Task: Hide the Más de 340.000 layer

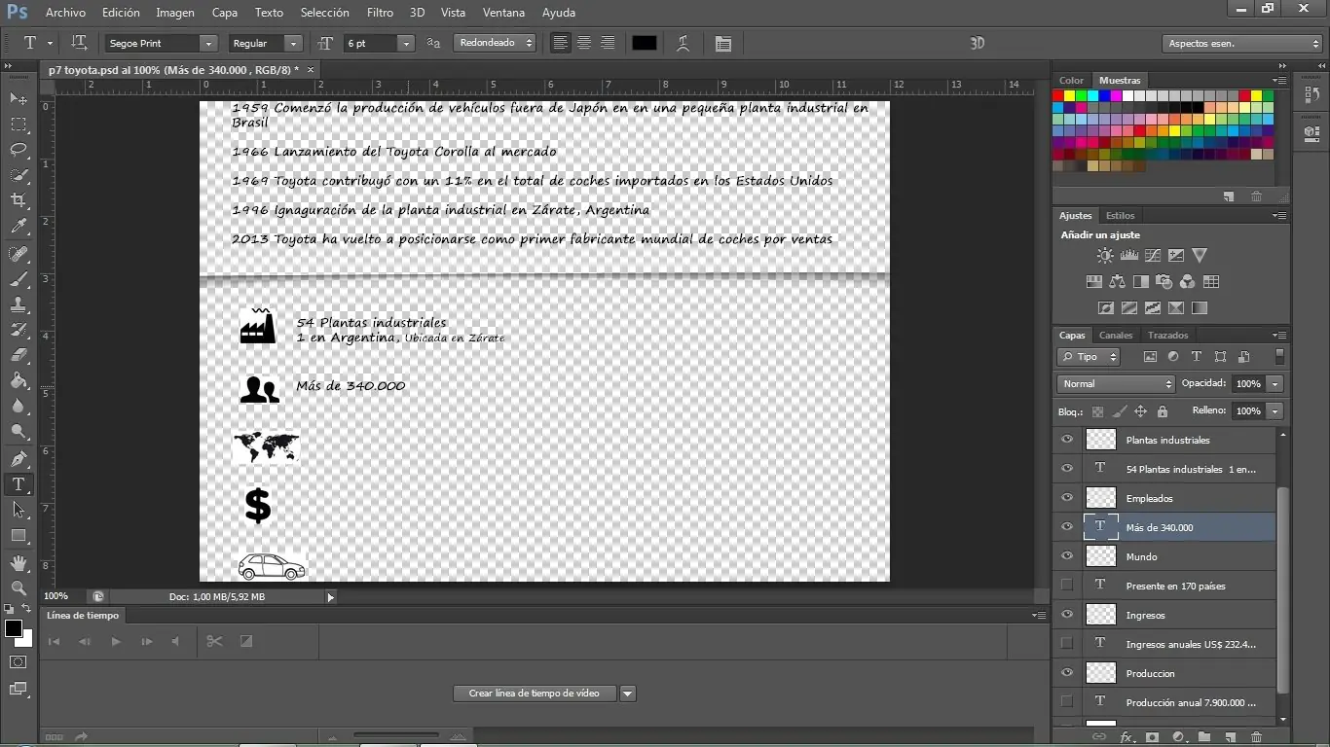Action: tap(1067, 527)
